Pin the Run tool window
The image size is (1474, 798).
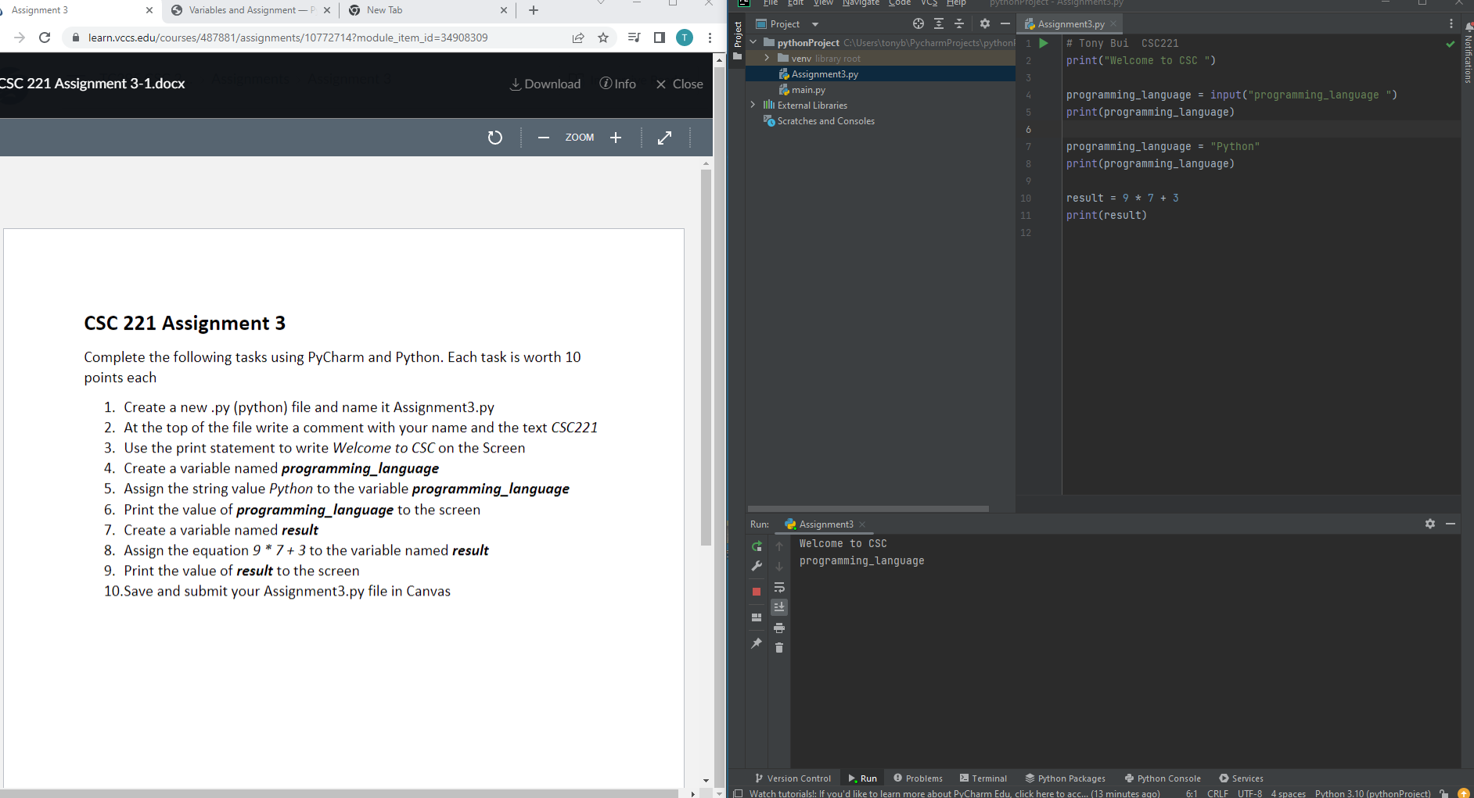pyautogui.click(x=757, y=643)
